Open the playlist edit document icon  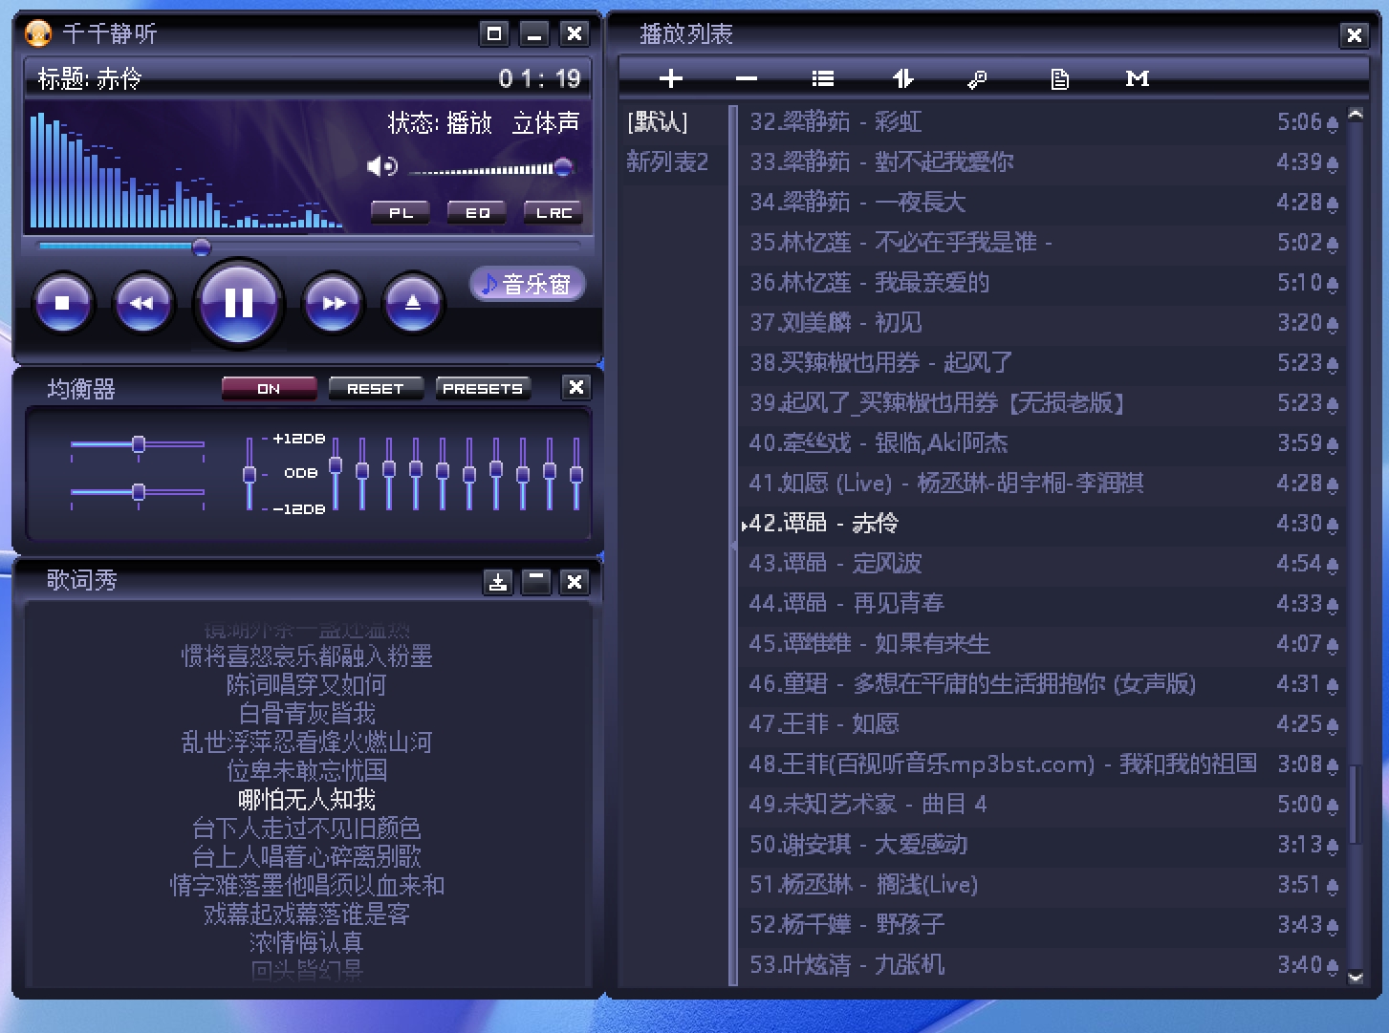[x=1060, y=79]
